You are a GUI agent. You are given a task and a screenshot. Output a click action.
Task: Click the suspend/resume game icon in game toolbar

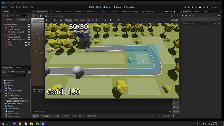tap(47, 20)
